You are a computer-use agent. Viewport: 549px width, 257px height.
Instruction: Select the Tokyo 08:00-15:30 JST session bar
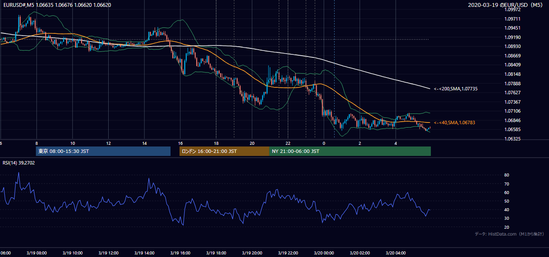tap(103, 151)
